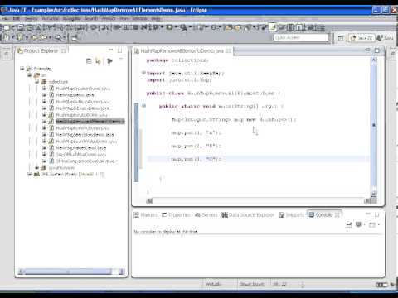Viewport: 398px width, 298px height.
Task: Switch to the Data Source Explorer tab
Action: pos(248,214)
